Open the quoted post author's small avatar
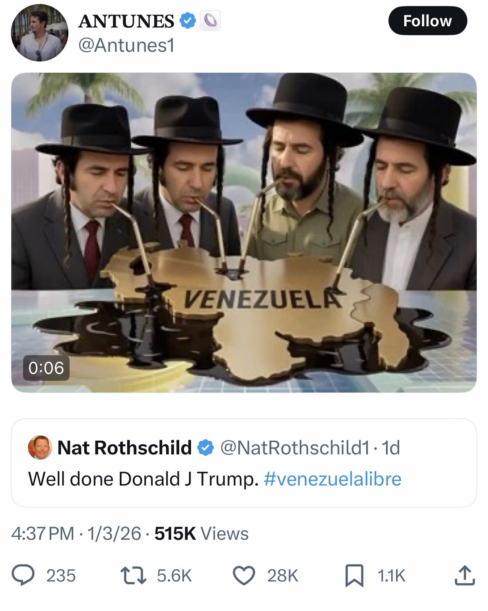Viewport: 488px width, 611px height. click(x=39, y=447)
